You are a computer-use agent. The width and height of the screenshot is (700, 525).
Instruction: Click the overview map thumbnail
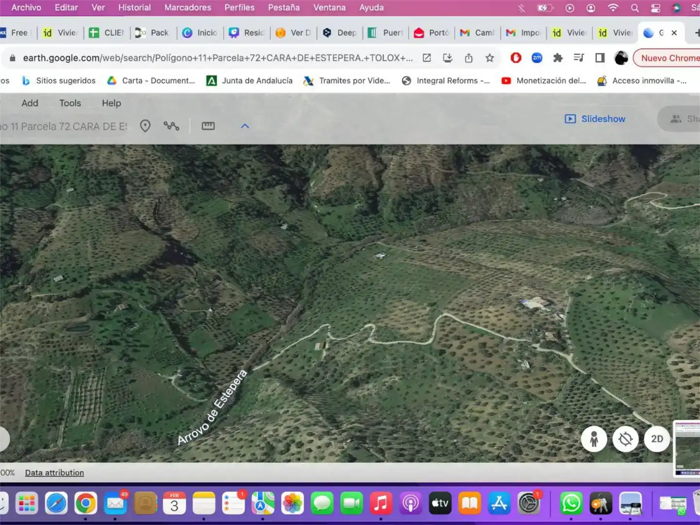[x=686, y=449]
